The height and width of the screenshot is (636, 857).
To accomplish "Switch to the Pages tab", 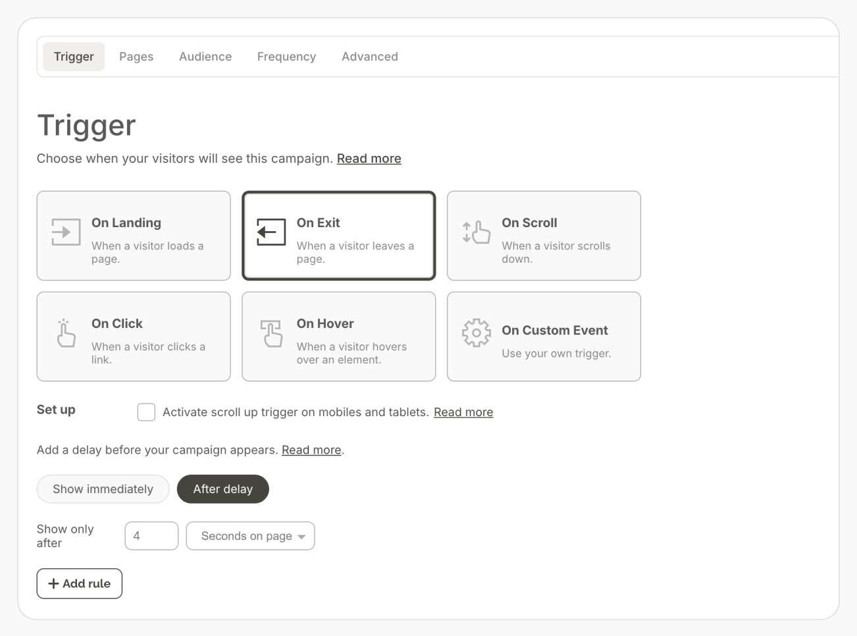I will tap(136, 57).
